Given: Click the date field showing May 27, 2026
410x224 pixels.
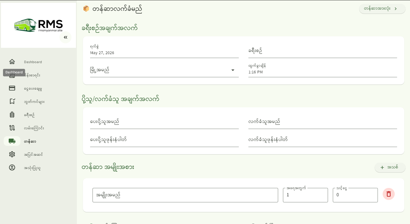Looking at the screenshot, I should (164, 51).
